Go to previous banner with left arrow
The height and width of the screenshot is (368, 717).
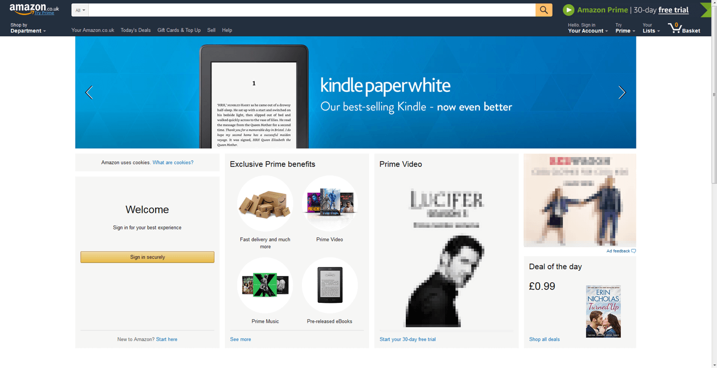89,93
